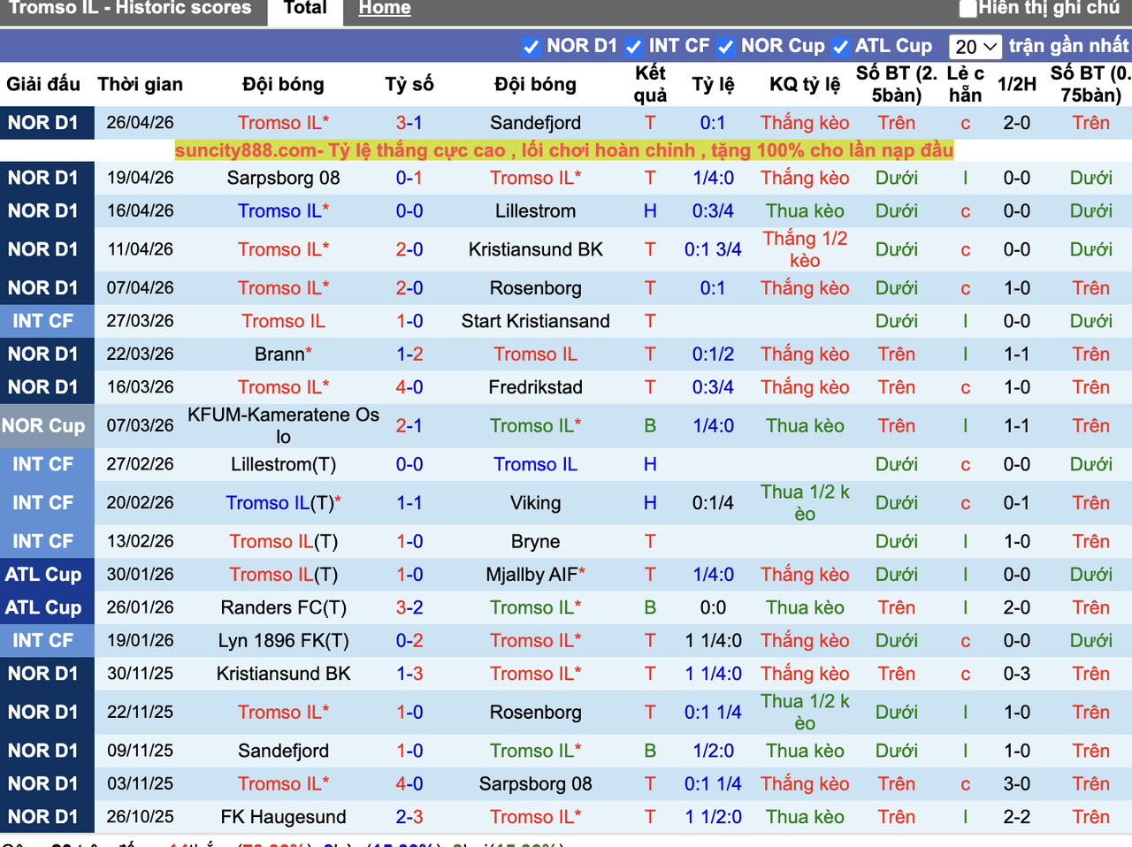Screen dimensions: 1132x847
Task: Click the NOR Cup league label on 07/03/26
Action: click(44, 425)
